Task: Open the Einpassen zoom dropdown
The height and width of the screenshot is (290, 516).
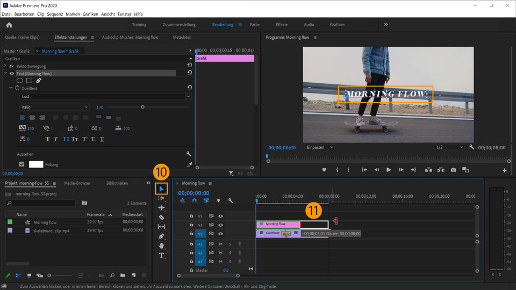Action: (319, 147)
